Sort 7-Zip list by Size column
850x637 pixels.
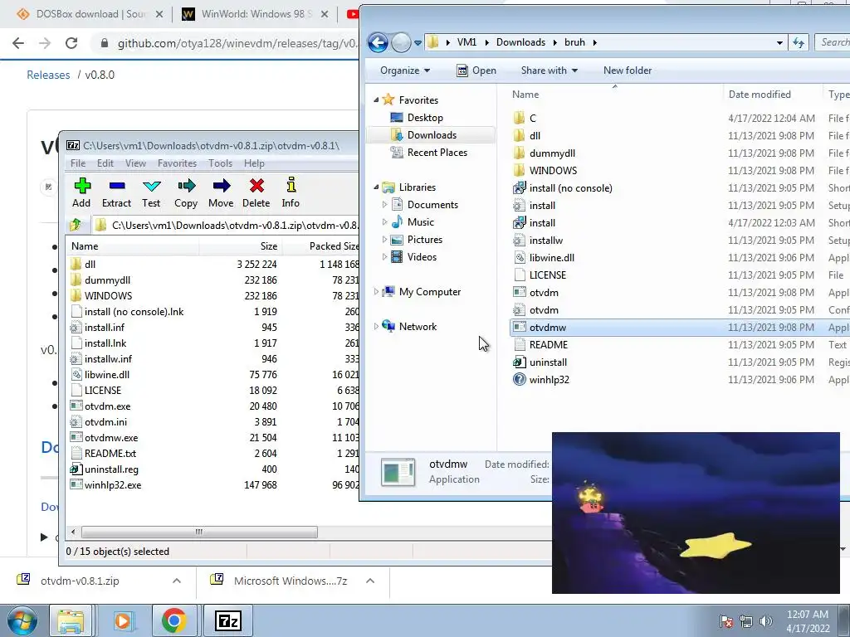click(x=268, y=246)
